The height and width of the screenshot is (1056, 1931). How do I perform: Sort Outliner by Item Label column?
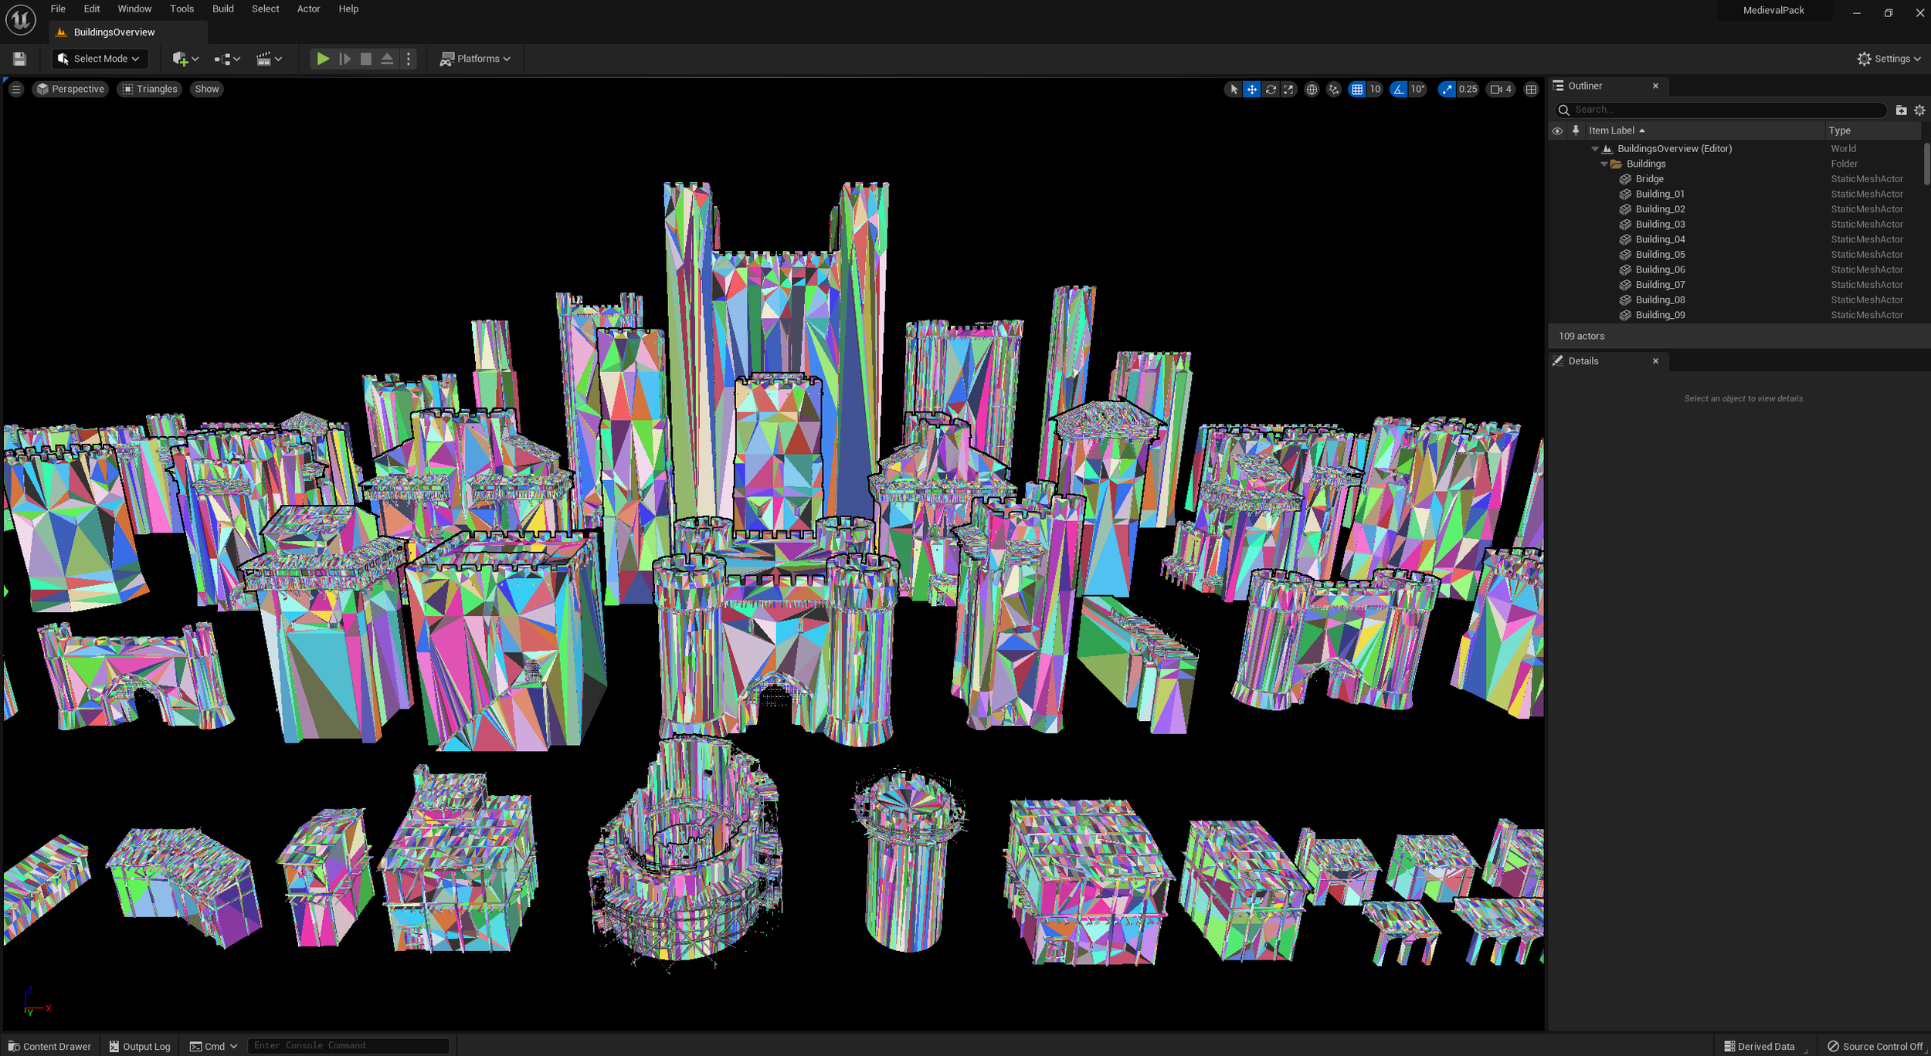click(1704, 130)
